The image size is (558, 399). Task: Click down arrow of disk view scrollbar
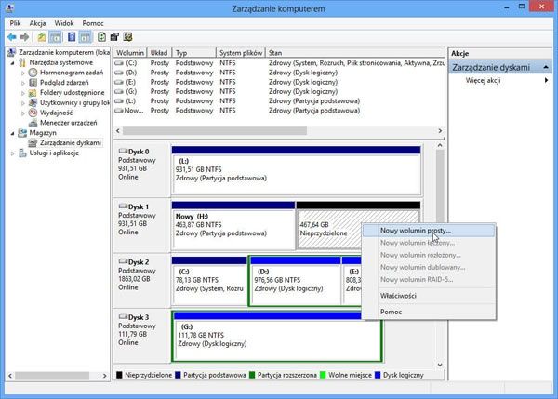coord(440,365)
